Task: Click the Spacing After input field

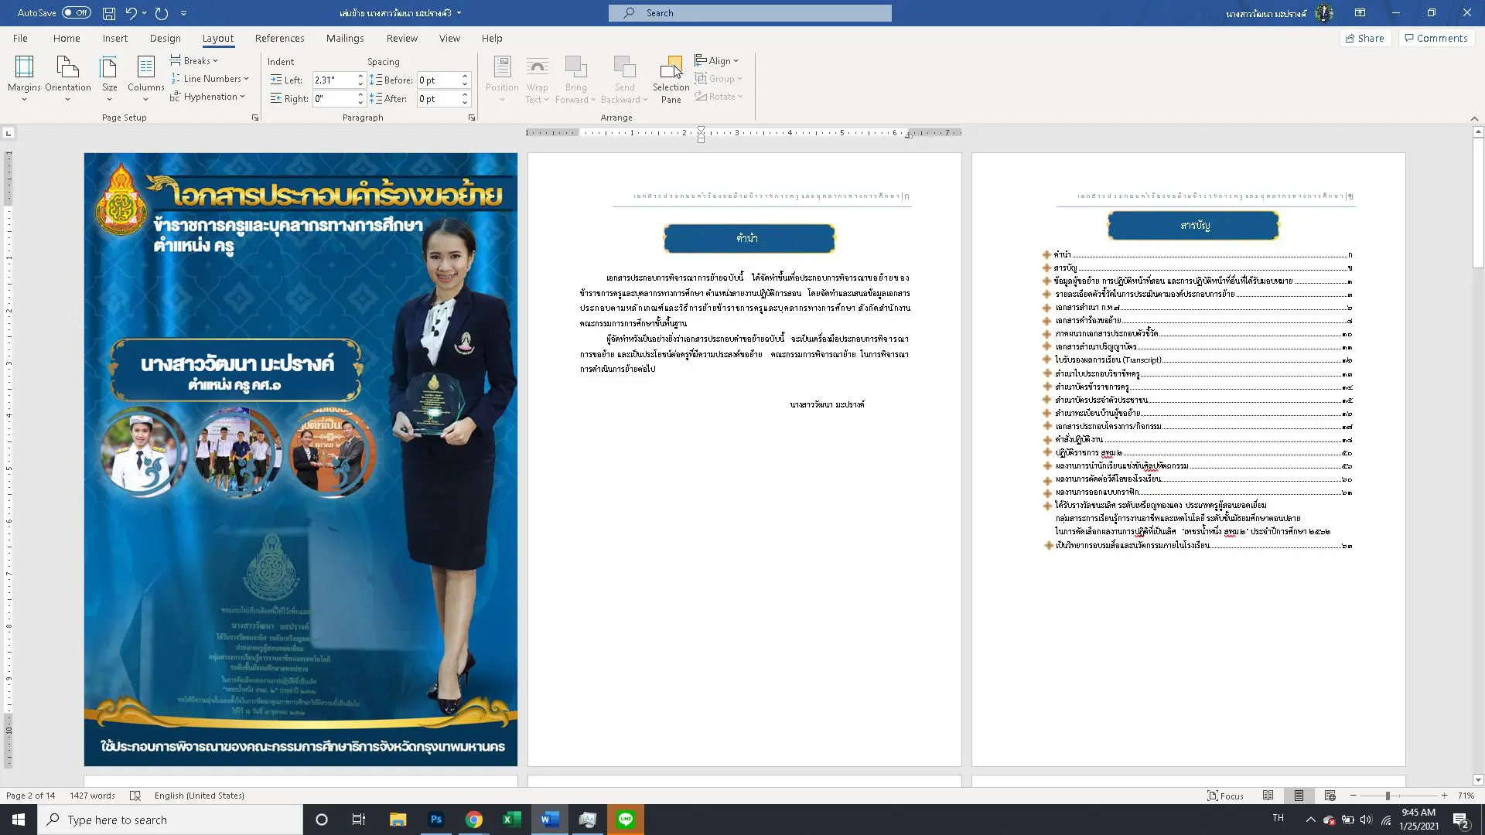Action: [439, 98]
